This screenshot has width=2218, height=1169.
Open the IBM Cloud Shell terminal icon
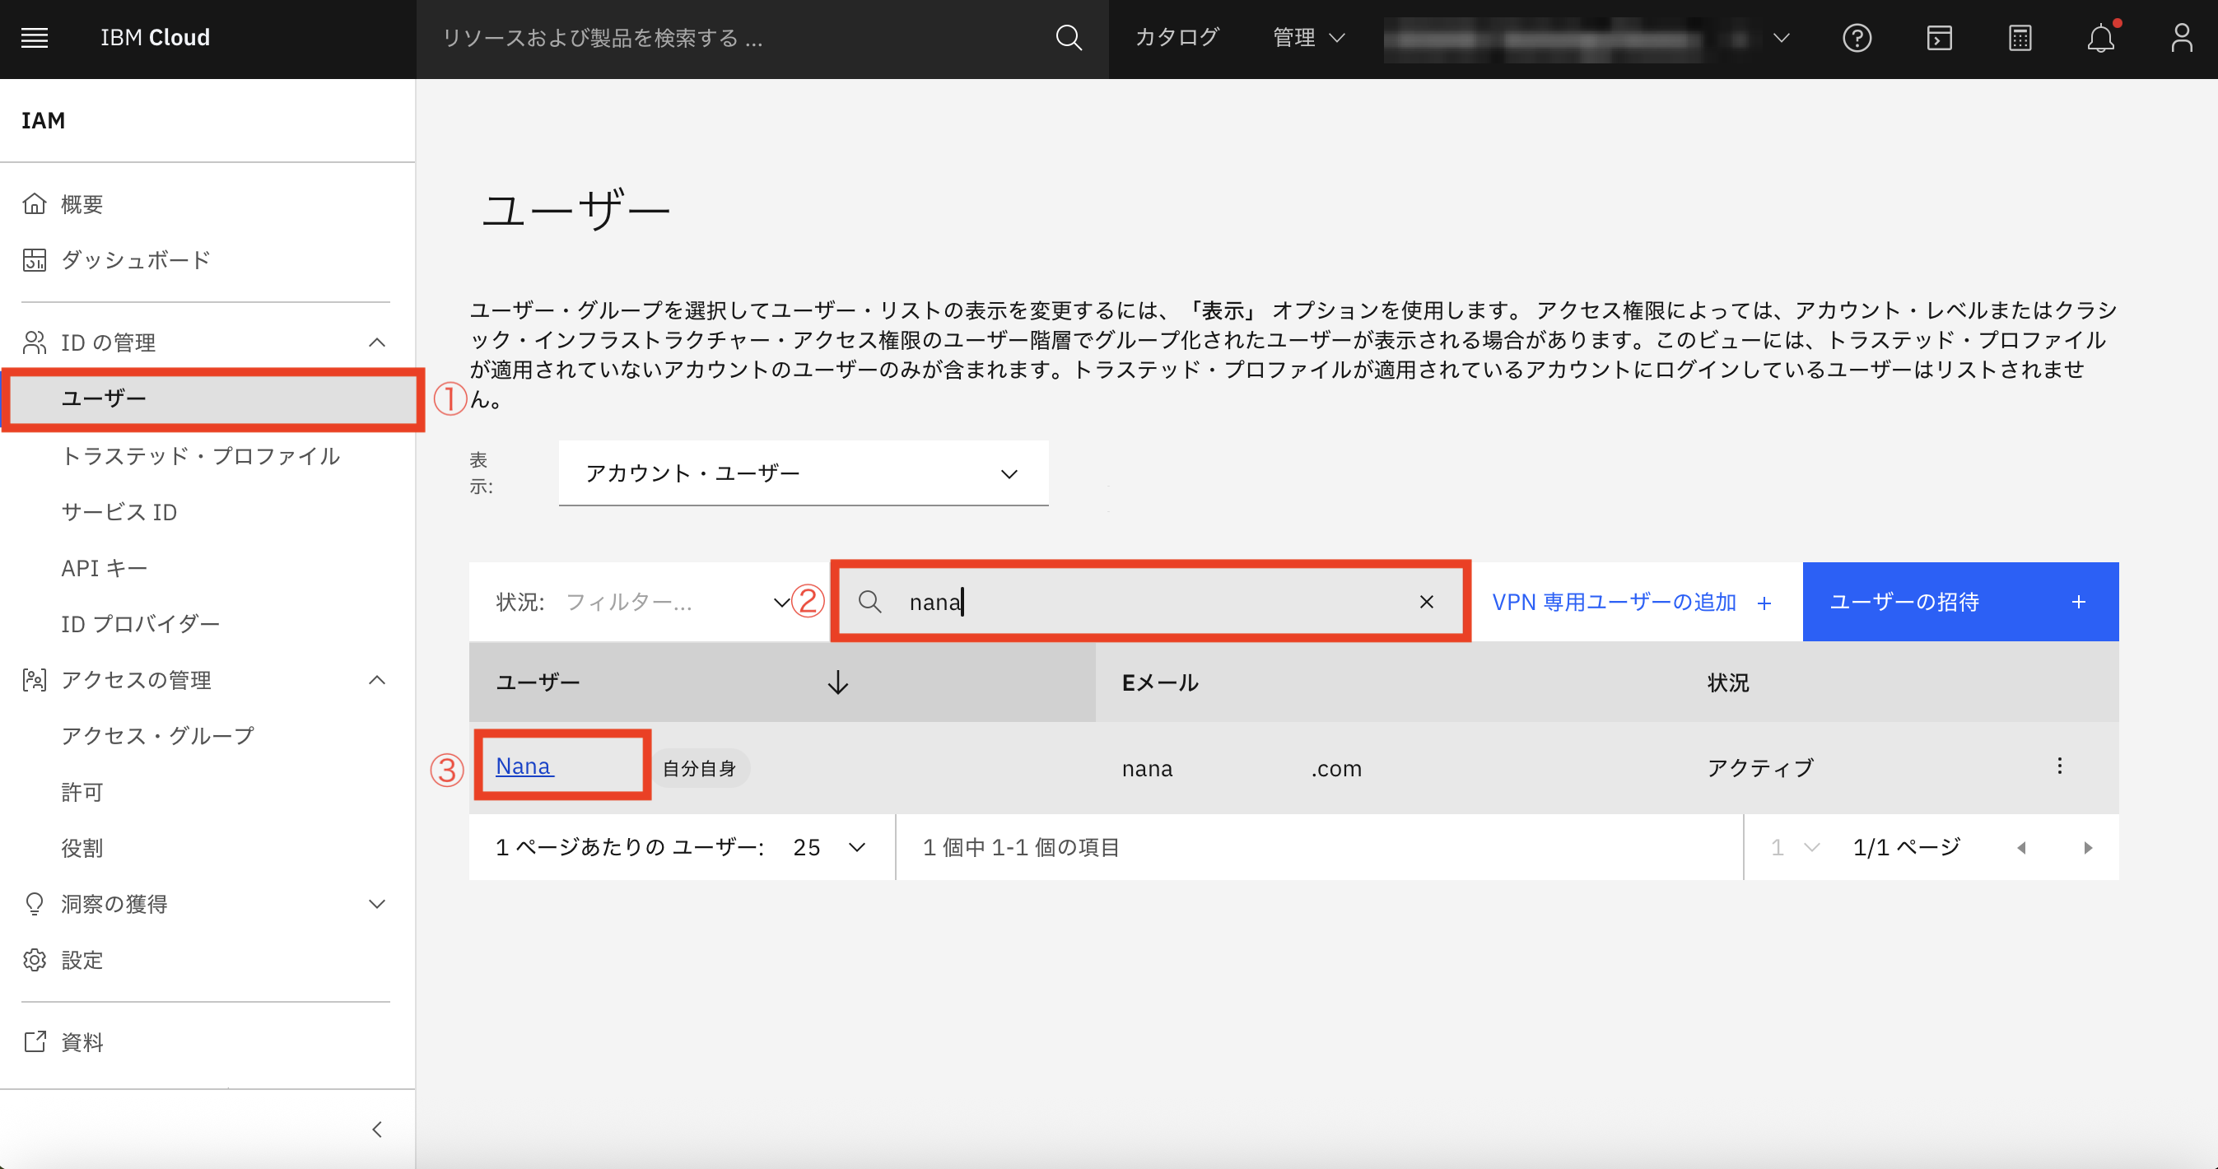(1939, 38)
